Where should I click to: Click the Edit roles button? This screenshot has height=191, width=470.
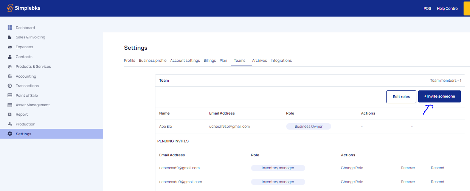point(401,97)
